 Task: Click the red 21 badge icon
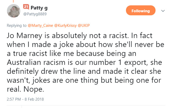[26, 7]
